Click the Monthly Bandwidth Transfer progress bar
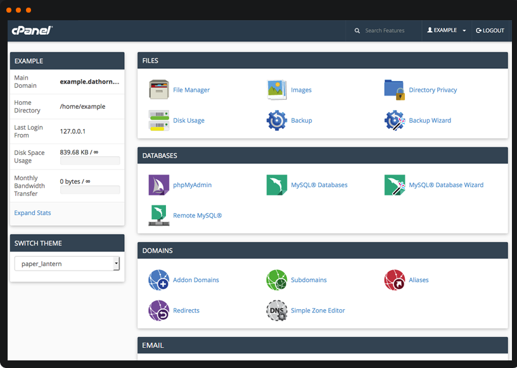Image resolution: width=517 pixels, height=368 pixels. pos(90,190)
